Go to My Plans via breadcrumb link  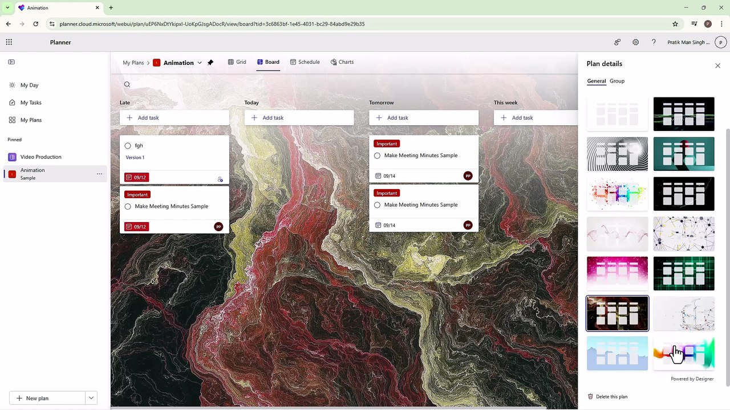133,63
